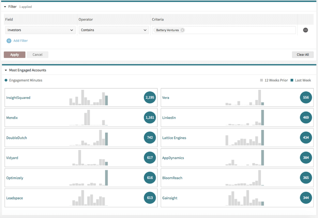Open the Optimizely account
The image size is (318, 218).
point(15,178)
